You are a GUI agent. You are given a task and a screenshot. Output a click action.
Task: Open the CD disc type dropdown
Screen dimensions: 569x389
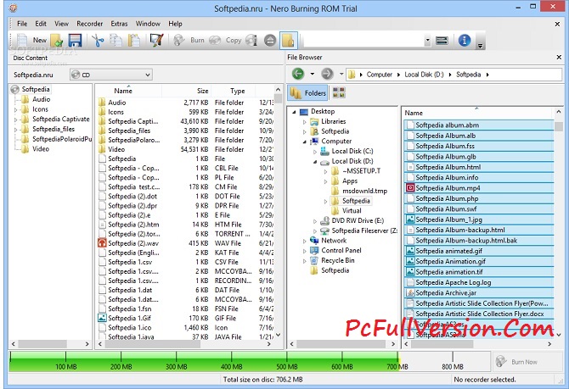[111, 75]
